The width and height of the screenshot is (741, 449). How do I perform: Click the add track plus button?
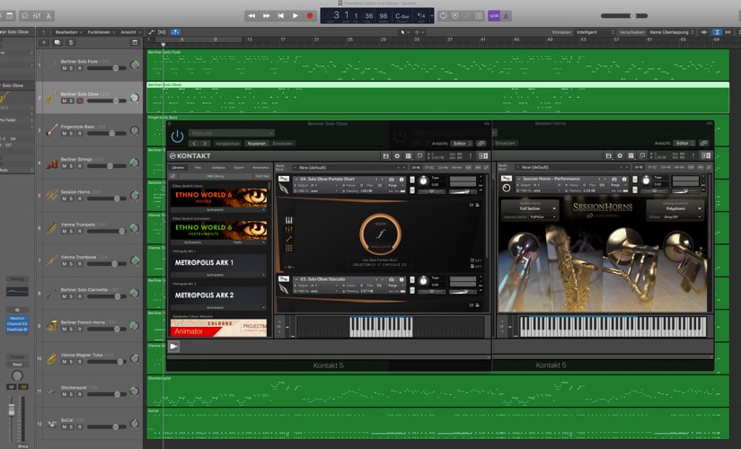[43, 42]
